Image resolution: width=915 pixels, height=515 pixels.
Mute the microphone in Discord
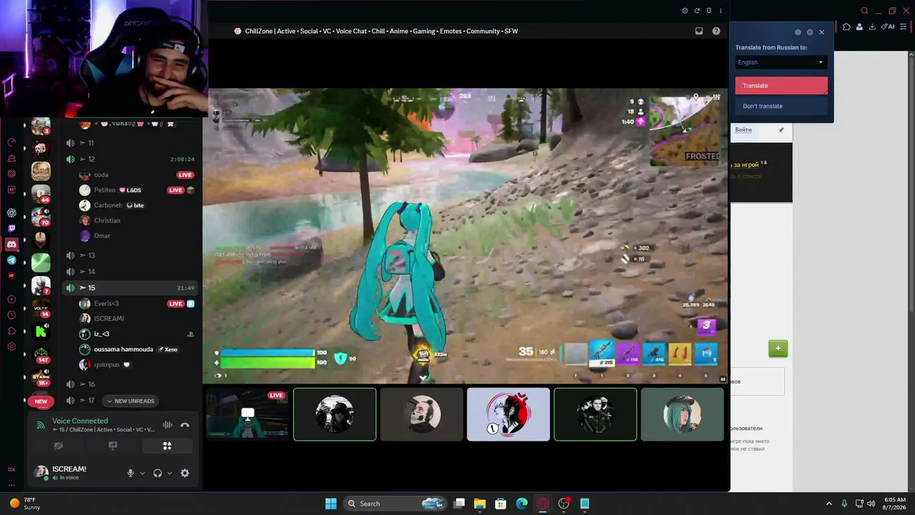click(x=130, y=473)
